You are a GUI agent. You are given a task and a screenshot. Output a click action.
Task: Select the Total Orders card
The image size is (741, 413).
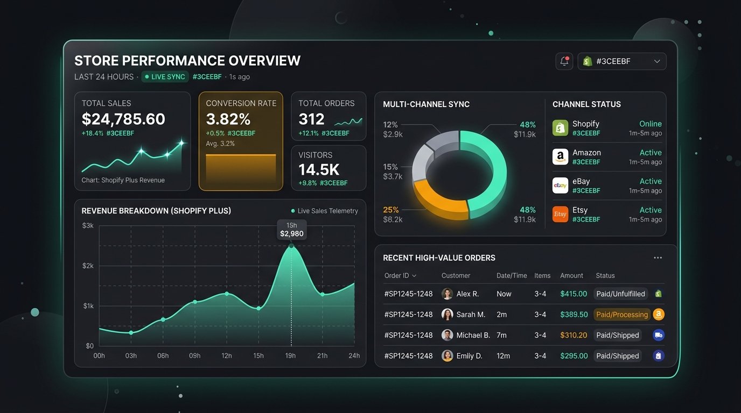tap(328, 116)
